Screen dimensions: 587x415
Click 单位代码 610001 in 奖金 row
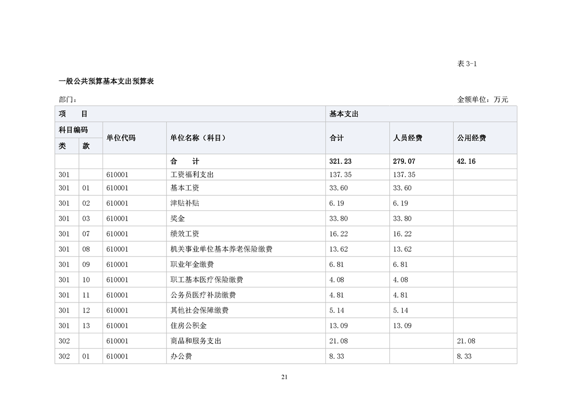click(117, 219)
